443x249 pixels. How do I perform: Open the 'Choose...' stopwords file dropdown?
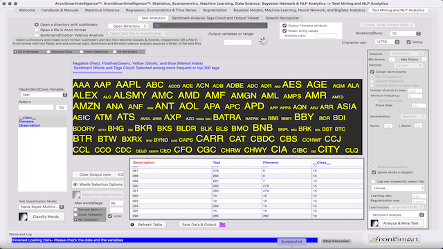[x=398, y=188]
